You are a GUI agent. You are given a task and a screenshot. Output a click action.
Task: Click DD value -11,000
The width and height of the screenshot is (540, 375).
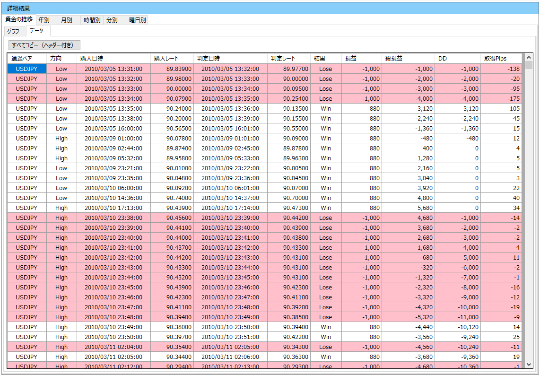[458, 317]
